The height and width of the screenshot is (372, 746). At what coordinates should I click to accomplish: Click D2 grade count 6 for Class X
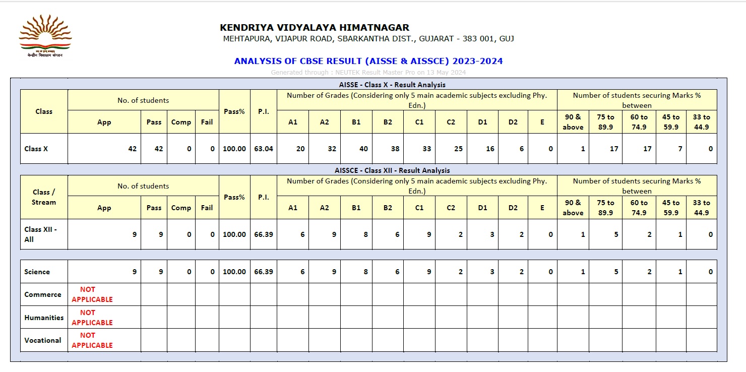pyautogui.click(x=522, y=149)
